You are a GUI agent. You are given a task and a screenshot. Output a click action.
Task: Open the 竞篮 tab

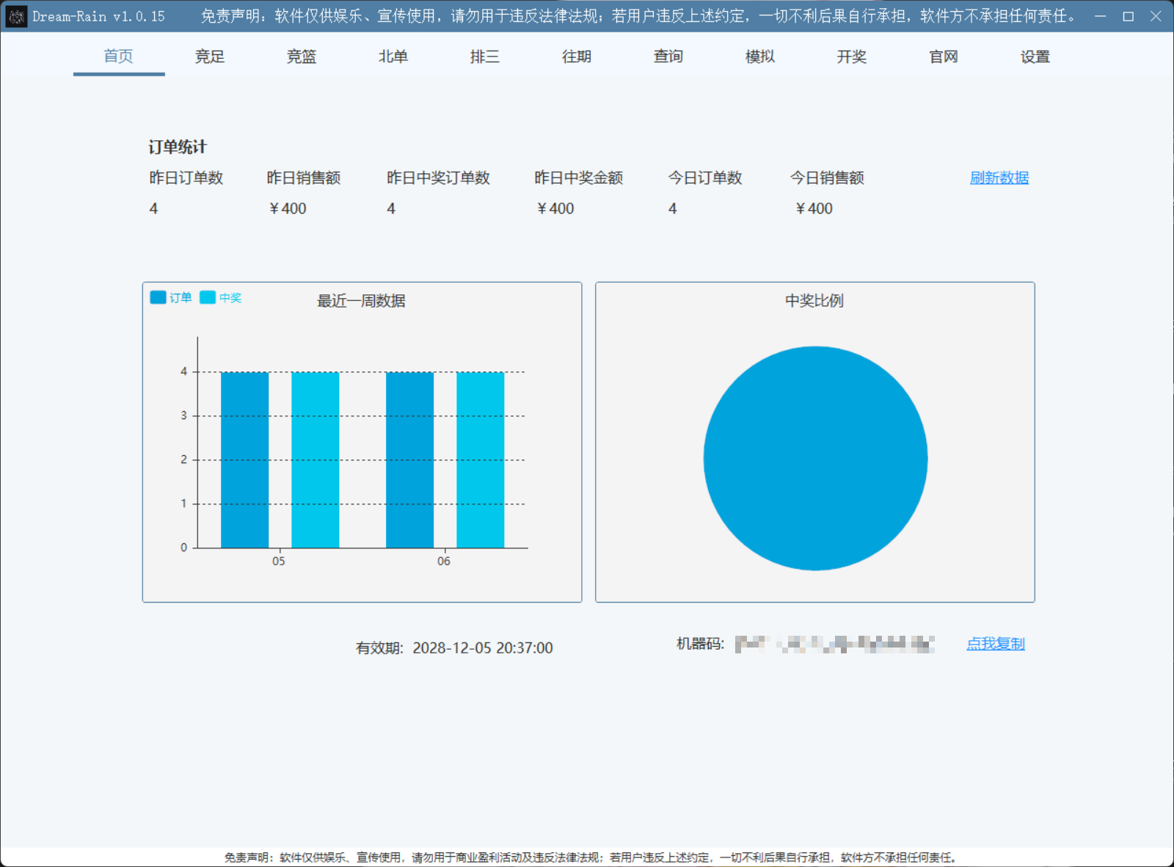pyautogui.click(x=302, y=57)
